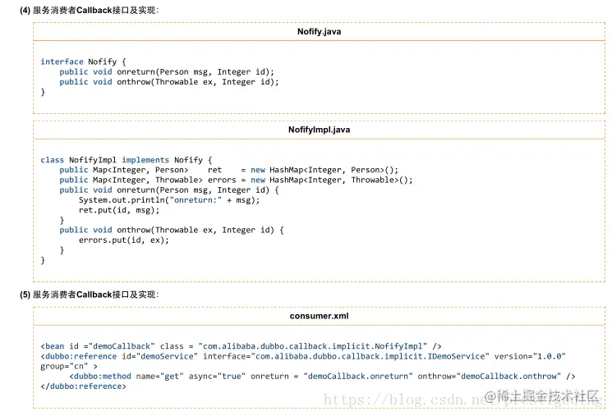Image resolution: width=612 pixels, height=416 pixels.
Task: Click the dubbo:reference id="demoService" opening tag
Action: click(x=303, y=361)
